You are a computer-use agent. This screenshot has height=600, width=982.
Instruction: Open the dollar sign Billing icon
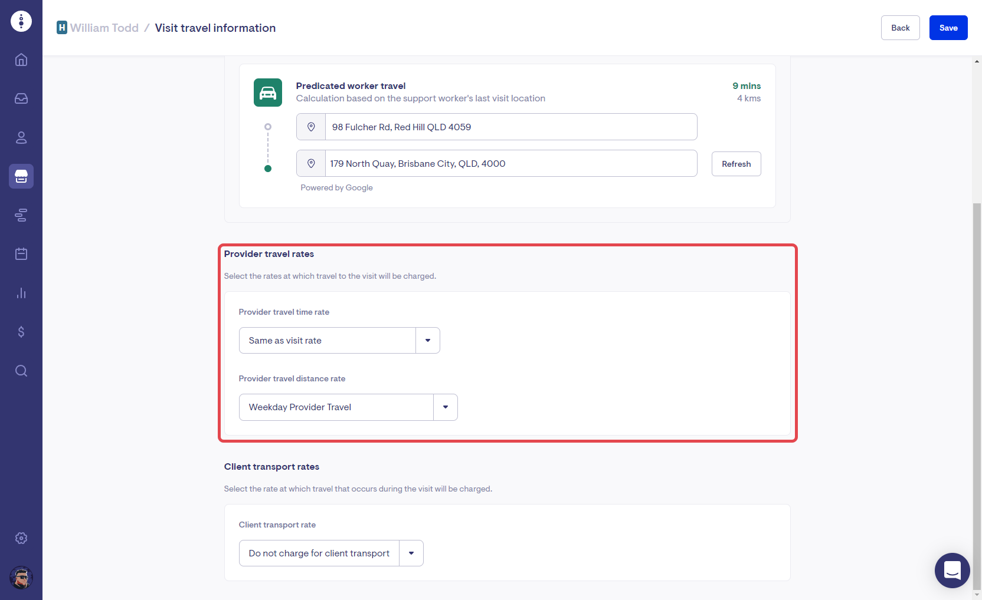pyautogui.click(x=21, y=332)
